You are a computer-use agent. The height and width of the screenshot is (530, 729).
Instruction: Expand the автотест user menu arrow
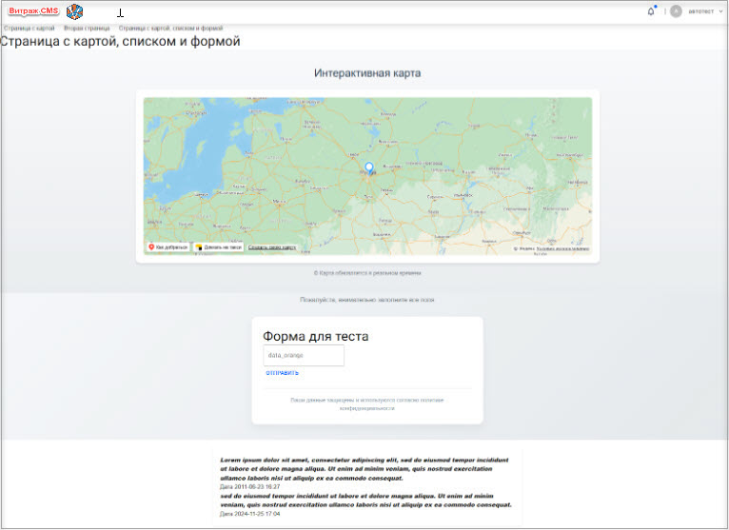click(x=720, y=11)
